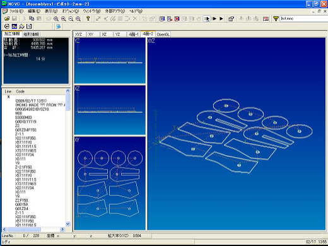Click the blue Z= icon in the second toolbar
The height and width of the screenshot is (246, 328).
tap(15, 26)
